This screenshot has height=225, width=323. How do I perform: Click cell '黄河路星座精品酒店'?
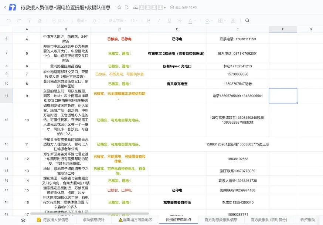click(x=66, y=66)
